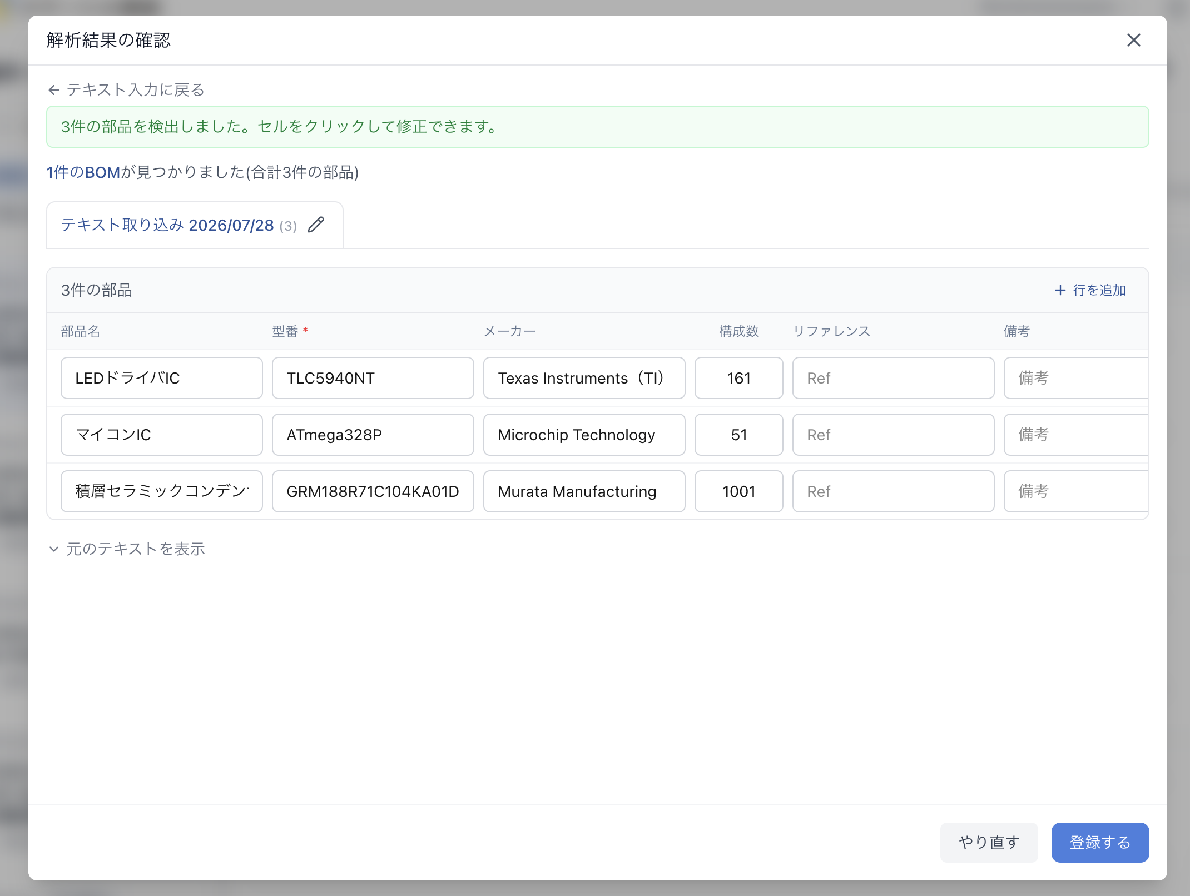Click the 備考 column header
The height and width of the screenshot is (896, 1190).
[1017, 331]
